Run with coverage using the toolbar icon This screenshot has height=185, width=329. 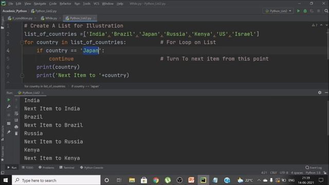point(312,11)
